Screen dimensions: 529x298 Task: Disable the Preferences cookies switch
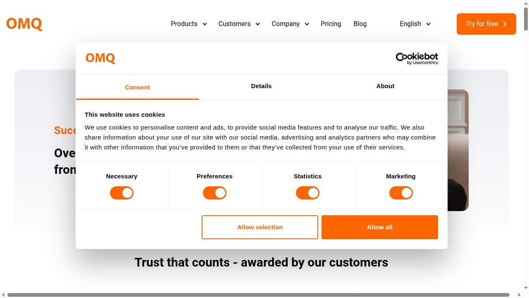(x=214, y=193)
